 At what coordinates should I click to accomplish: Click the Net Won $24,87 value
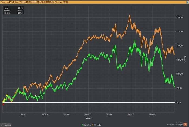(x=21, y=13)
